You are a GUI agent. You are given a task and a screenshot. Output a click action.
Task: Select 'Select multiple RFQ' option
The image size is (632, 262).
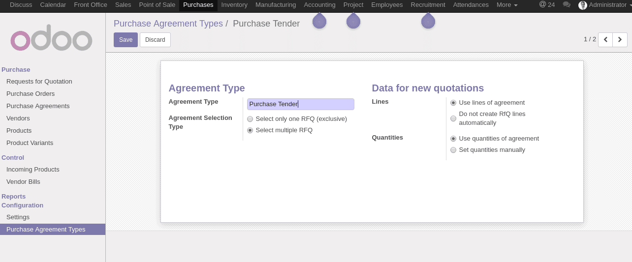(250, 130)
